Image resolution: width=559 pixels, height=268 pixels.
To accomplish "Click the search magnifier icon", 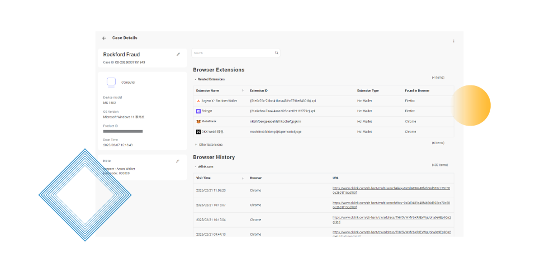I will [x=276, y=53].
